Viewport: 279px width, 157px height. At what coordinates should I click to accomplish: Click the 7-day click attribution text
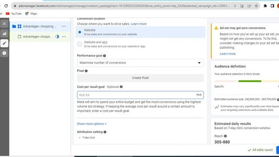click(x=88, y=138)
